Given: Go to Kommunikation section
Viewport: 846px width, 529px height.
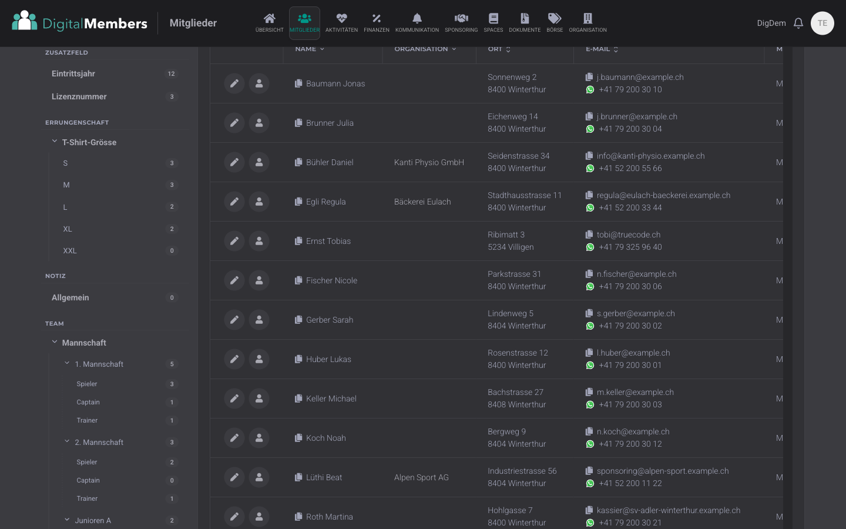Looking at the screenshot, I should click(417, 23).
